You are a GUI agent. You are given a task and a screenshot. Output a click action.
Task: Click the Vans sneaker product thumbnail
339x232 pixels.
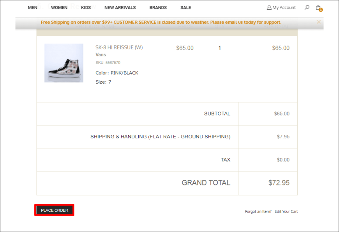64,63
